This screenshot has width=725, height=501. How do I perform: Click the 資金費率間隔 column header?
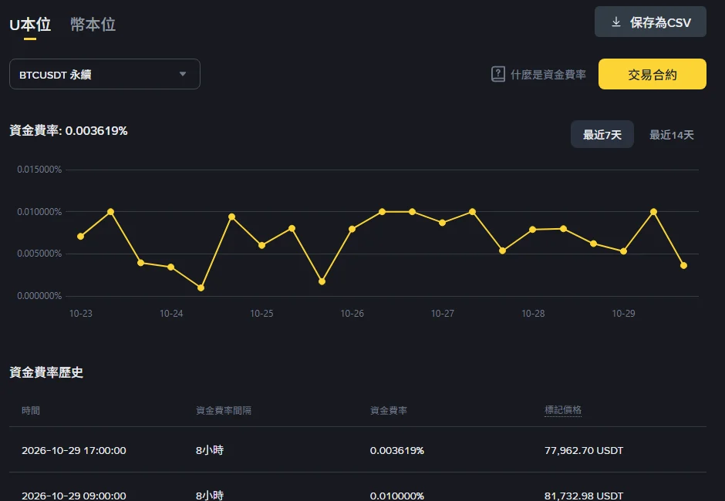click(x=224, y=410)
